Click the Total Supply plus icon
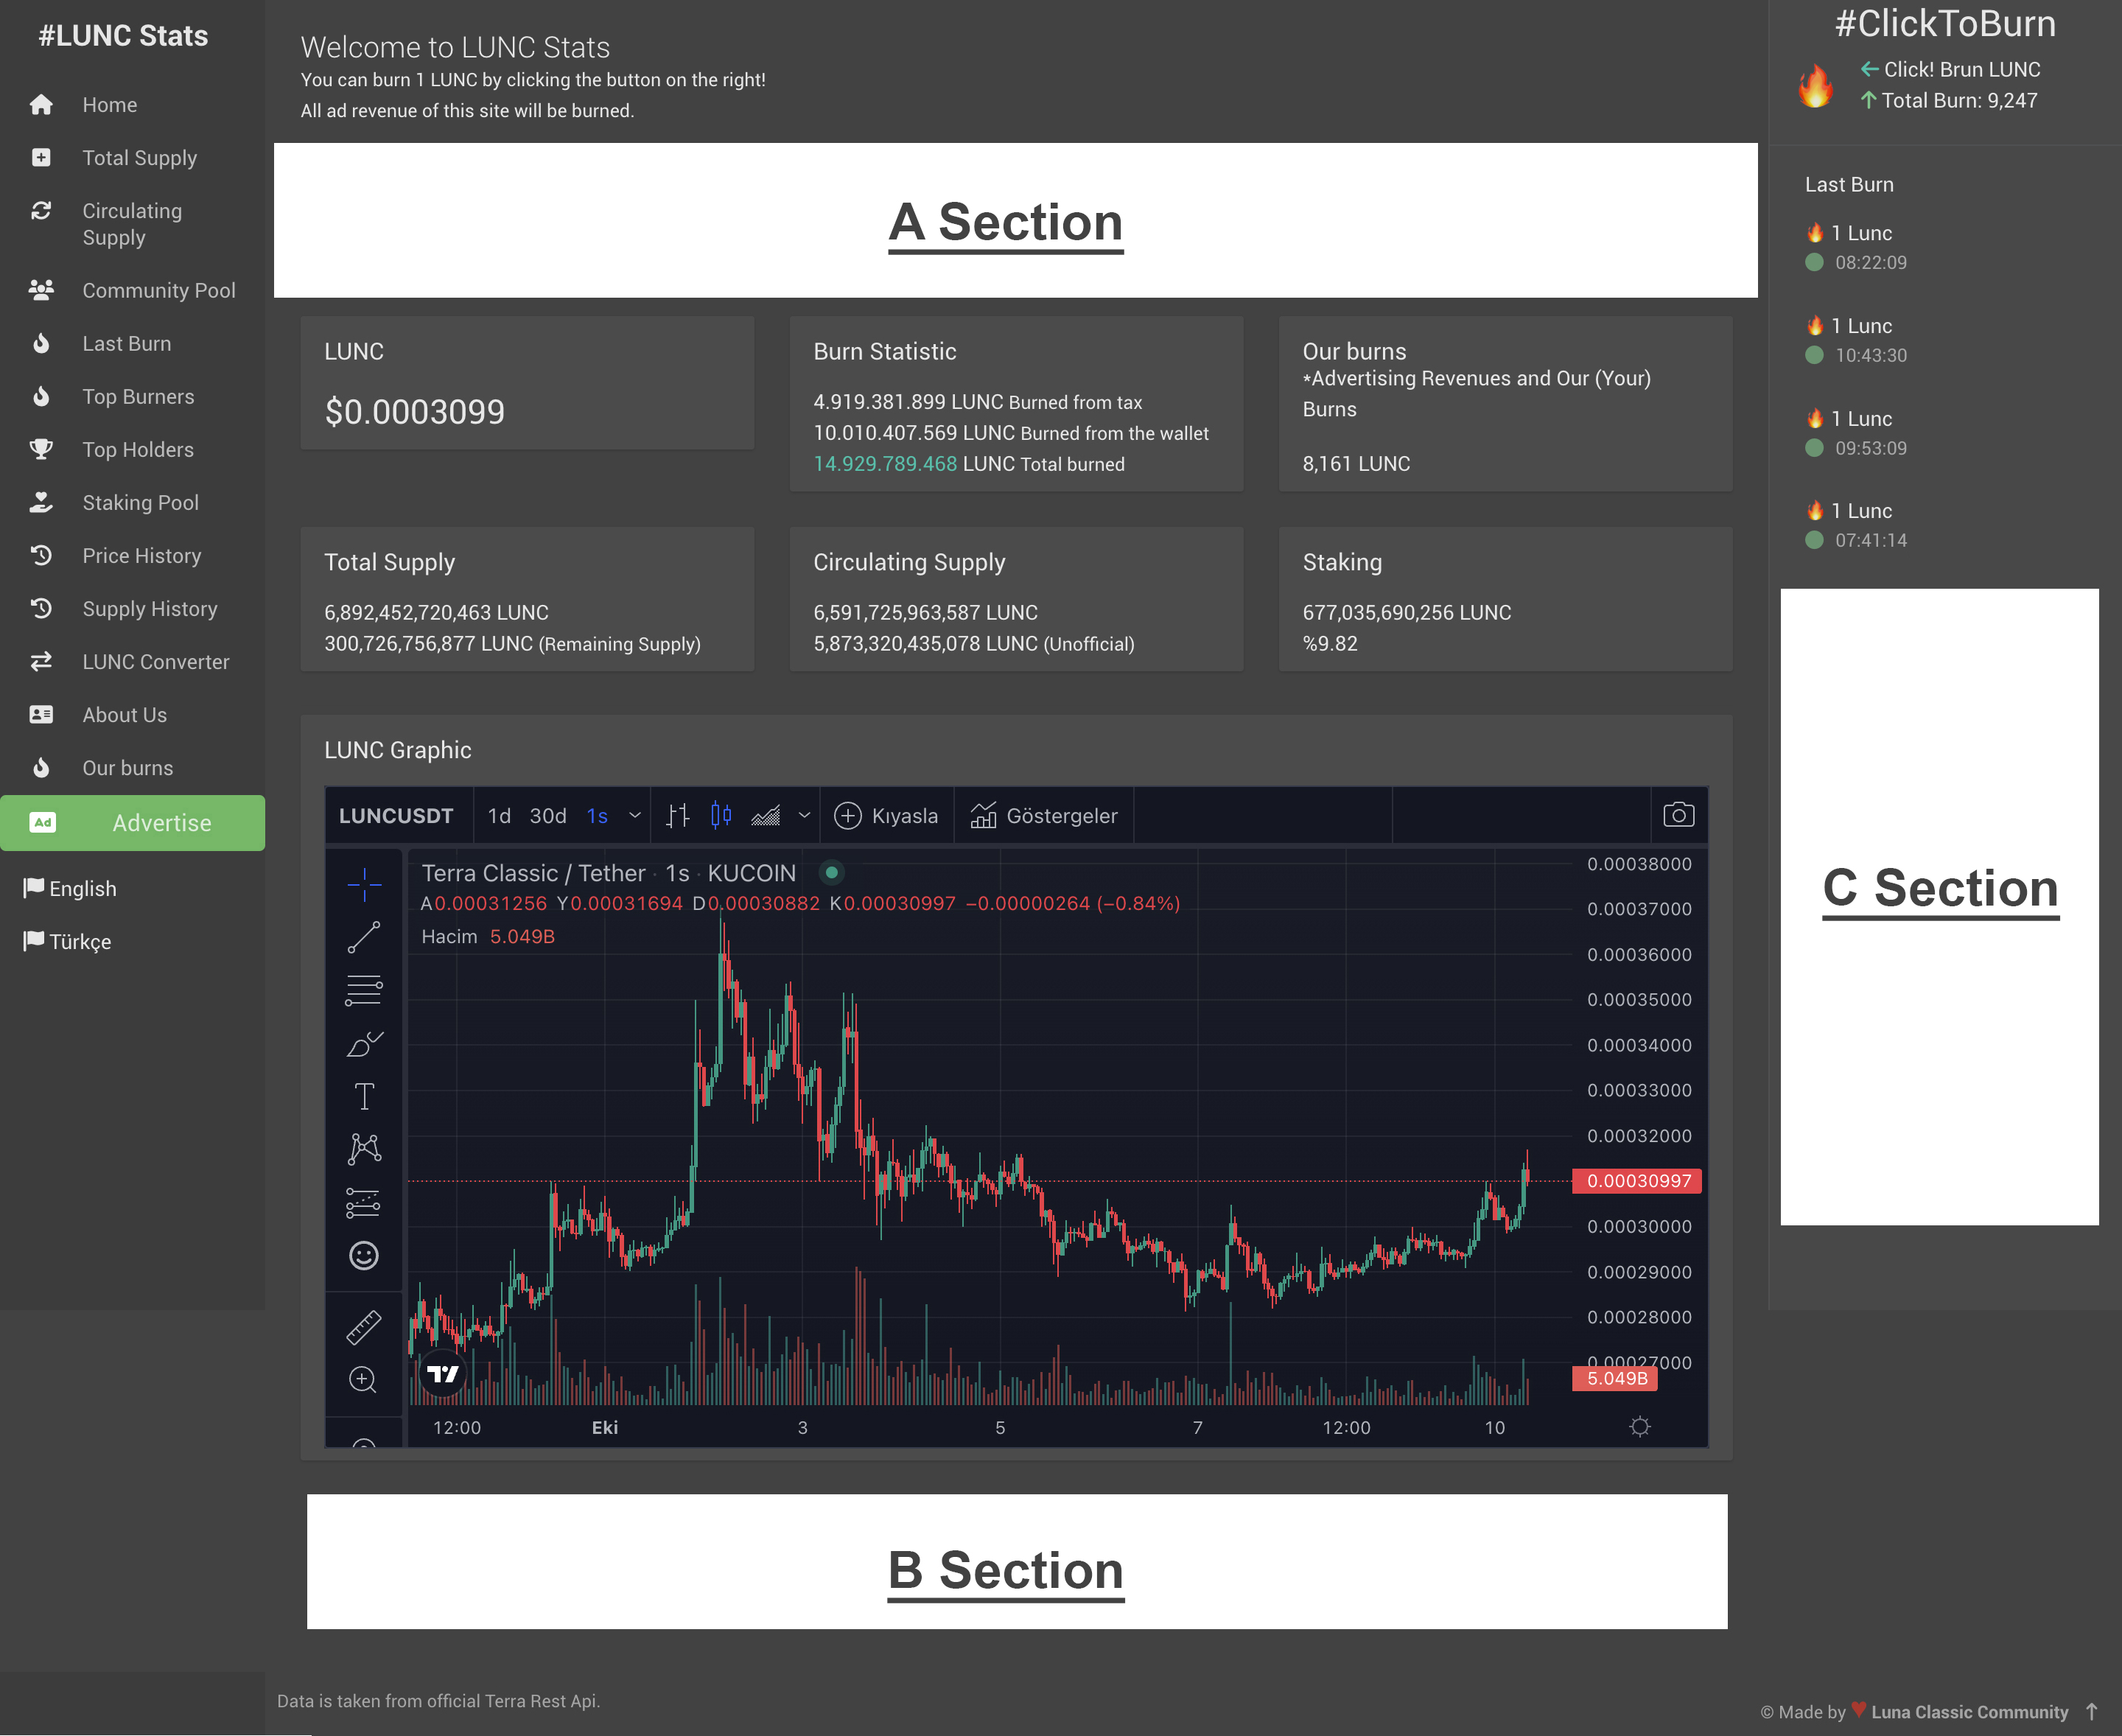 pyautogui.click(x=41, y=158)
